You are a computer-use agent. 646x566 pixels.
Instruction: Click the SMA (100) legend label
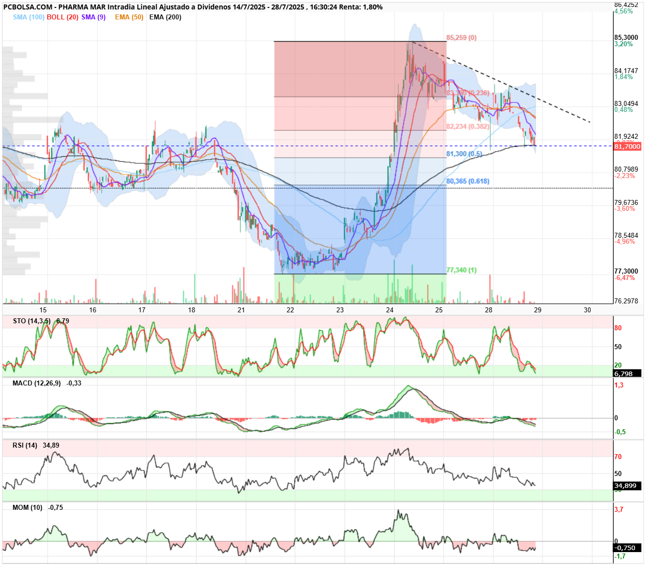29,17
